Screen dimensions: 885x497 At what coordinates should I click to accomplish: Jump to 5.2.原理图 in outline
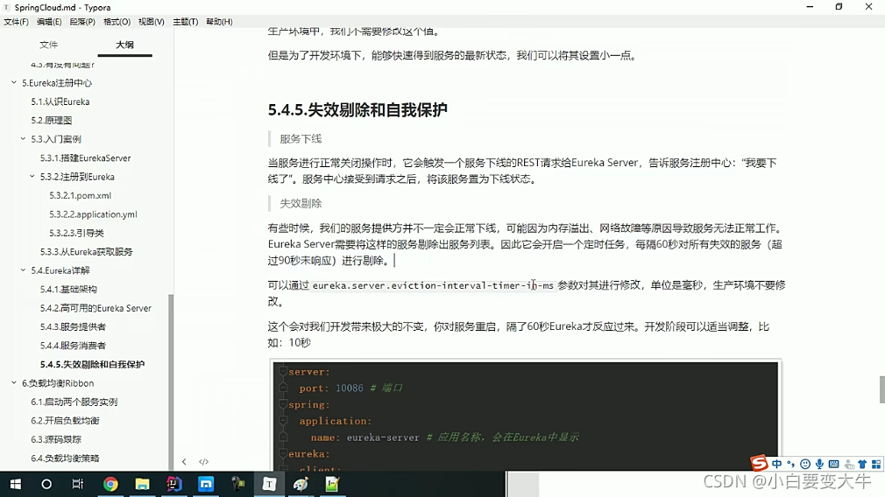[52, 120]
